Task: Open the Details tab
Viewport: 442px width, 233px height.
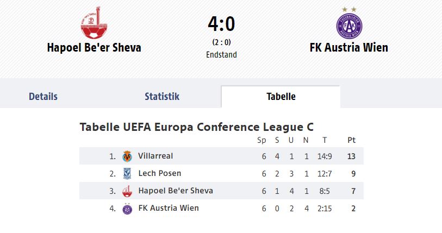Action: point(43,96)
